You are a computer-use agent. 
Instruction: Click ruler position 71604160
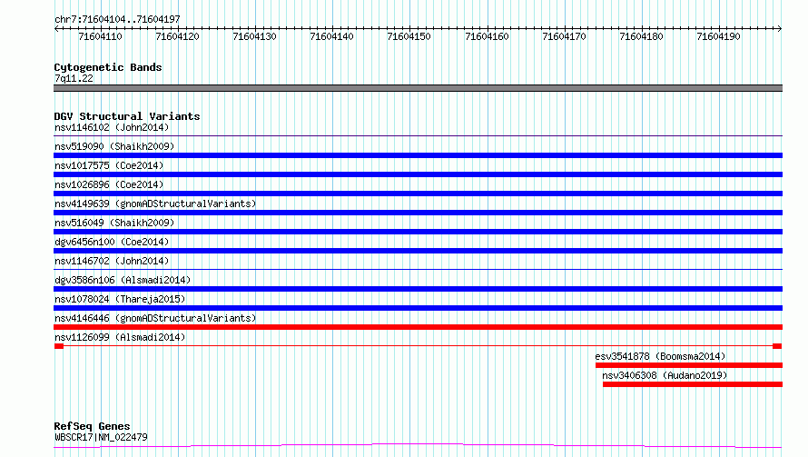487,36
